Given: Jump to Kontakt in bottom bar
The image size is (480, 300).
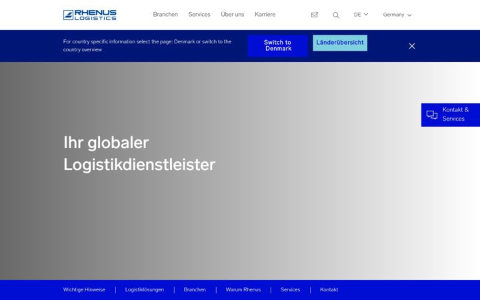Looking at the screenshot, I should tap(329, 289).
